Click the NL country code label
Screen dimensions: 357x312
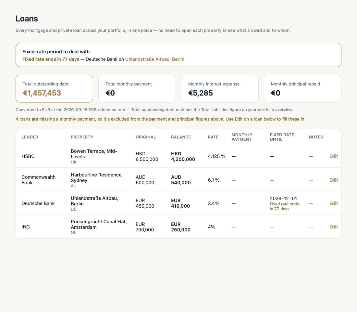pos(73,233)
